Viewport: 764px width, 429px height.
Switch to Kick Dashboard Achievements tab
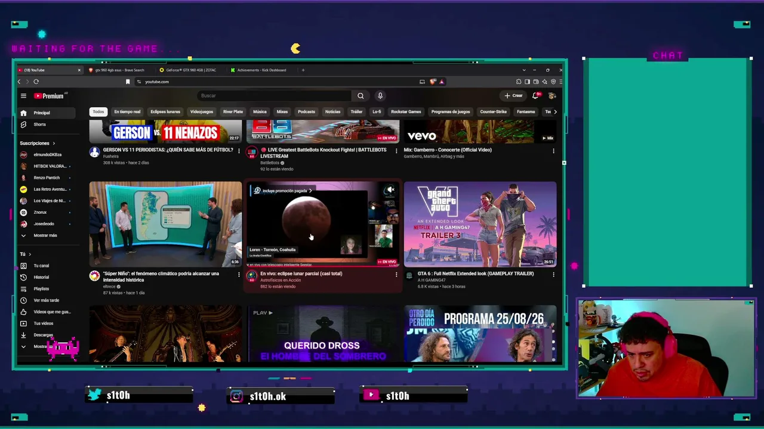click(x=261, y=70)
